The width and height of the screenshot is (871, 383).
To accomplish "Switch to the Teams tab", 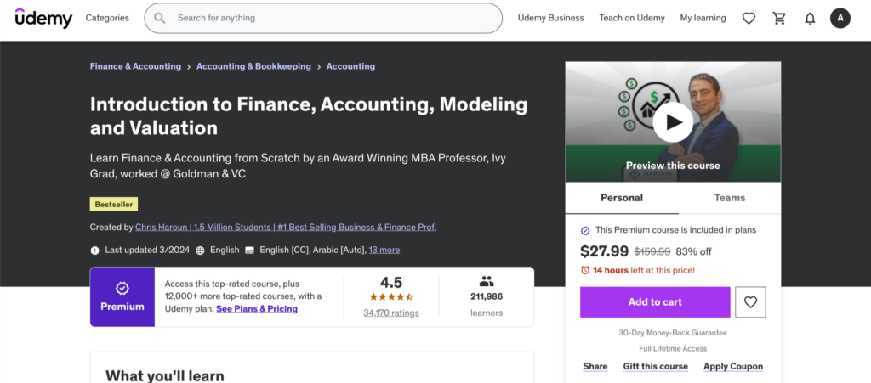I will [729, 198].
